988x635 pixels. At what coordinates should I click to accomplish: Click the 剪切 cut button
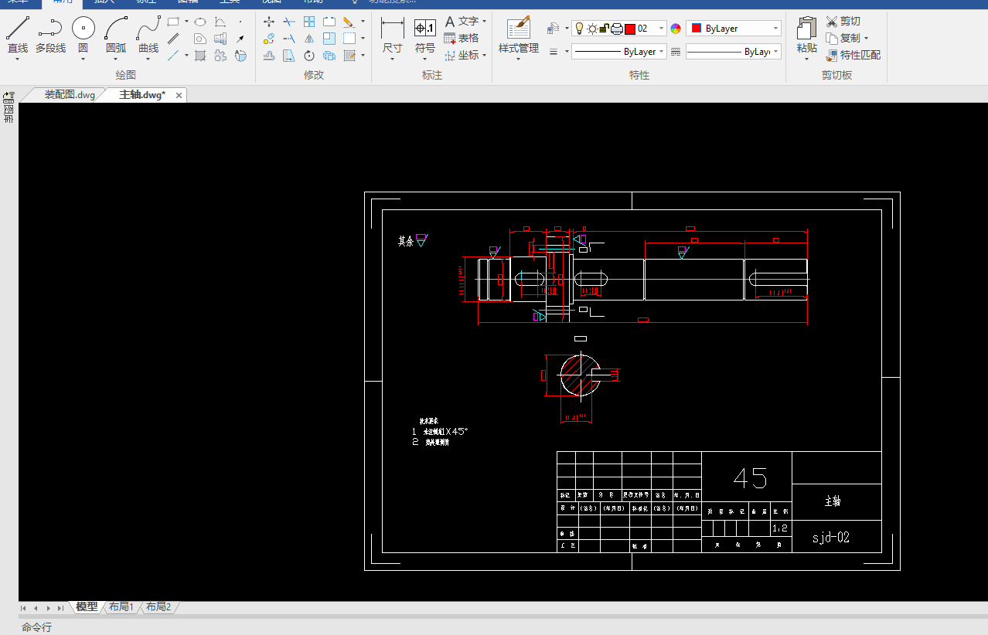[843, 21]
